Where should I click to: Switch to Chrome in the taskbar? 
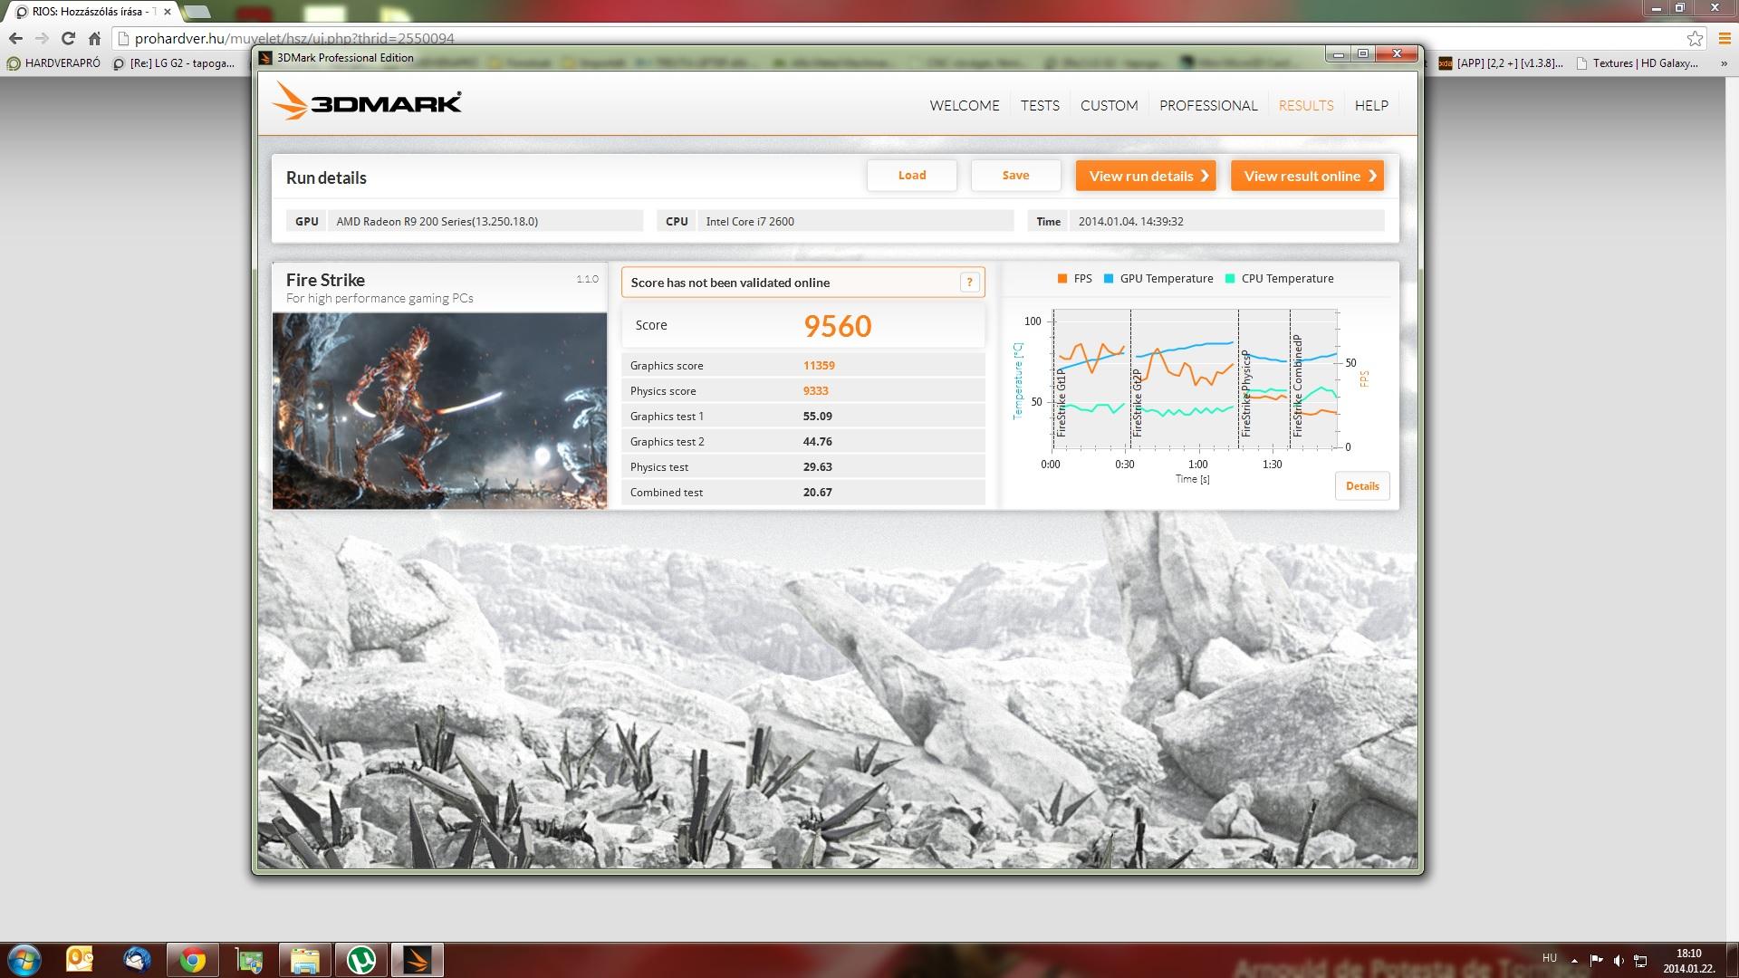192,959
